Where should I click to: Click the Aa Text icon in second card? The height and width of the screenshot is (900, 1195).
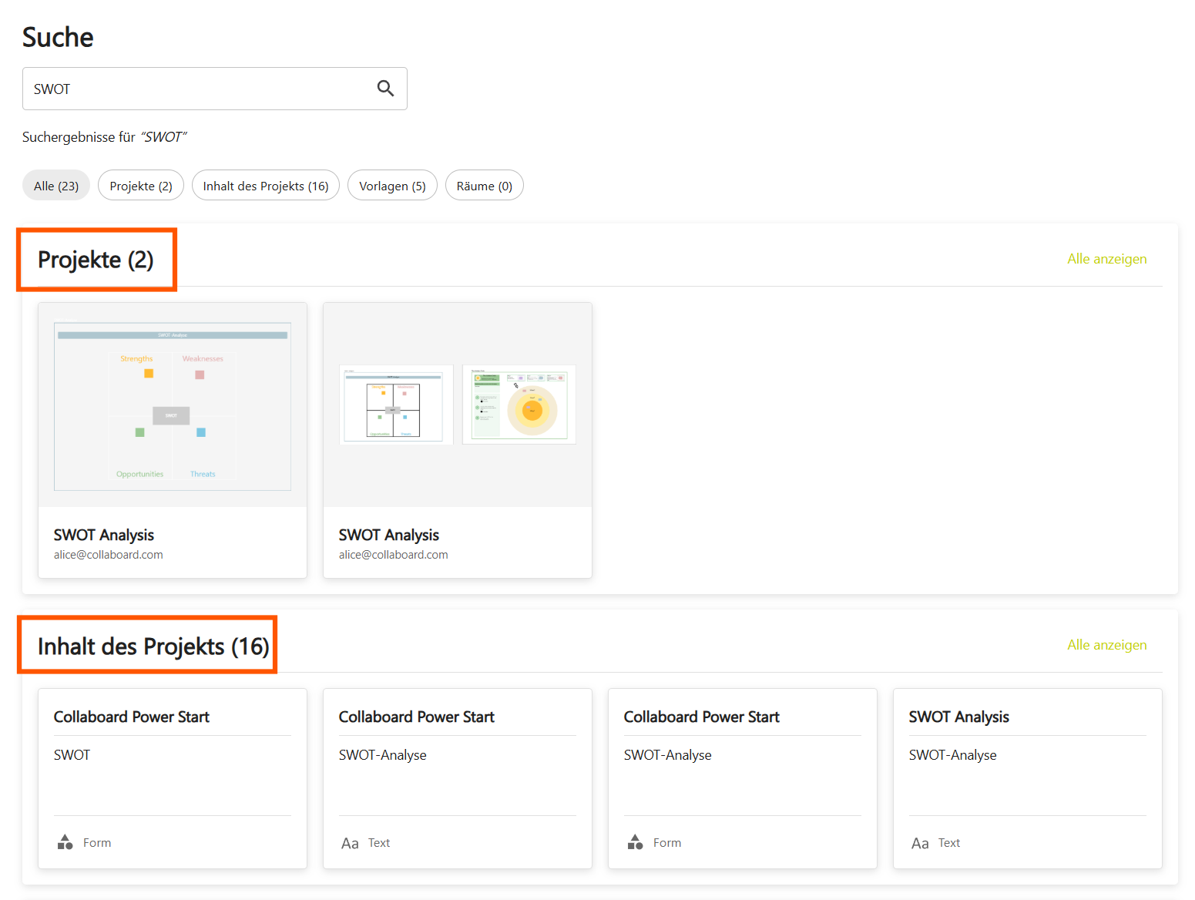coord(350,843)
